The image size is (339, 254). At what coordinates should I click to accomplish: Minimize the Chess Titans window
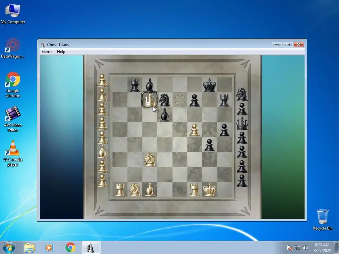[277, 45]
